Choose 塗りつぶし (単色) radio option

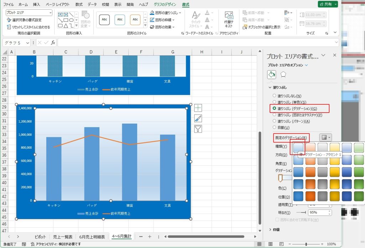tap(274, 102)
